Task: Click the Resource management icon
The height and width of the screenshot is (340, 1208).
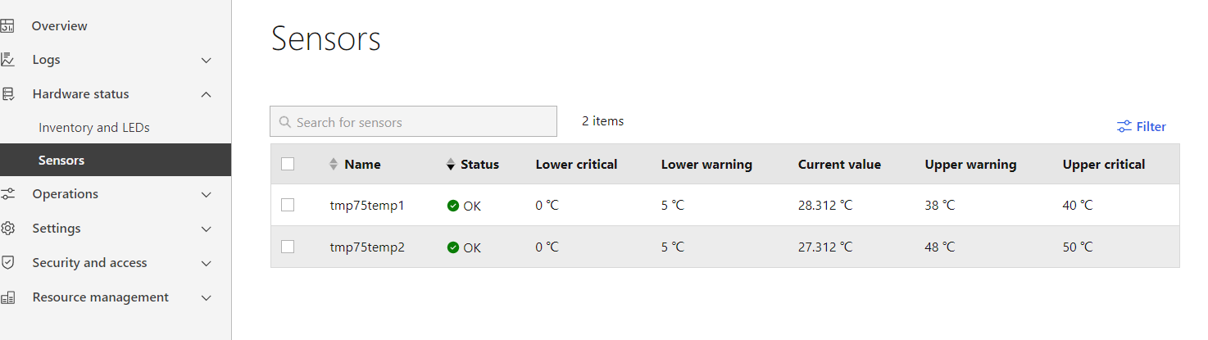Action: click(7, 297)
